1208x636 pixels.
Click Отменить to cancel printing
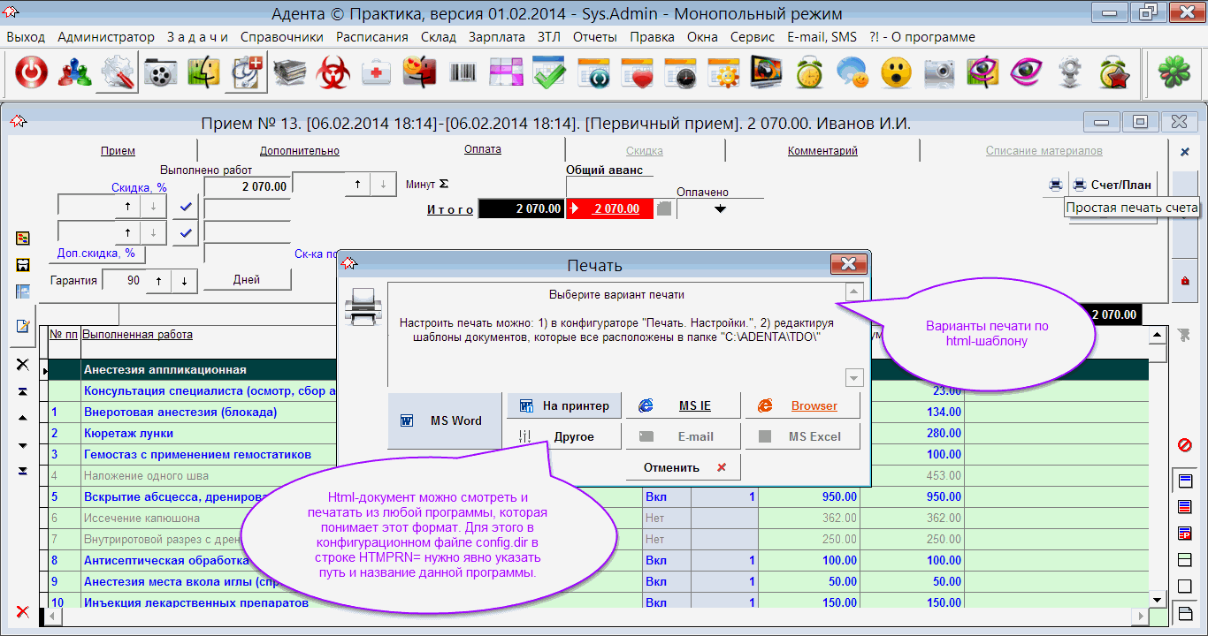click(x=682, y=467)
